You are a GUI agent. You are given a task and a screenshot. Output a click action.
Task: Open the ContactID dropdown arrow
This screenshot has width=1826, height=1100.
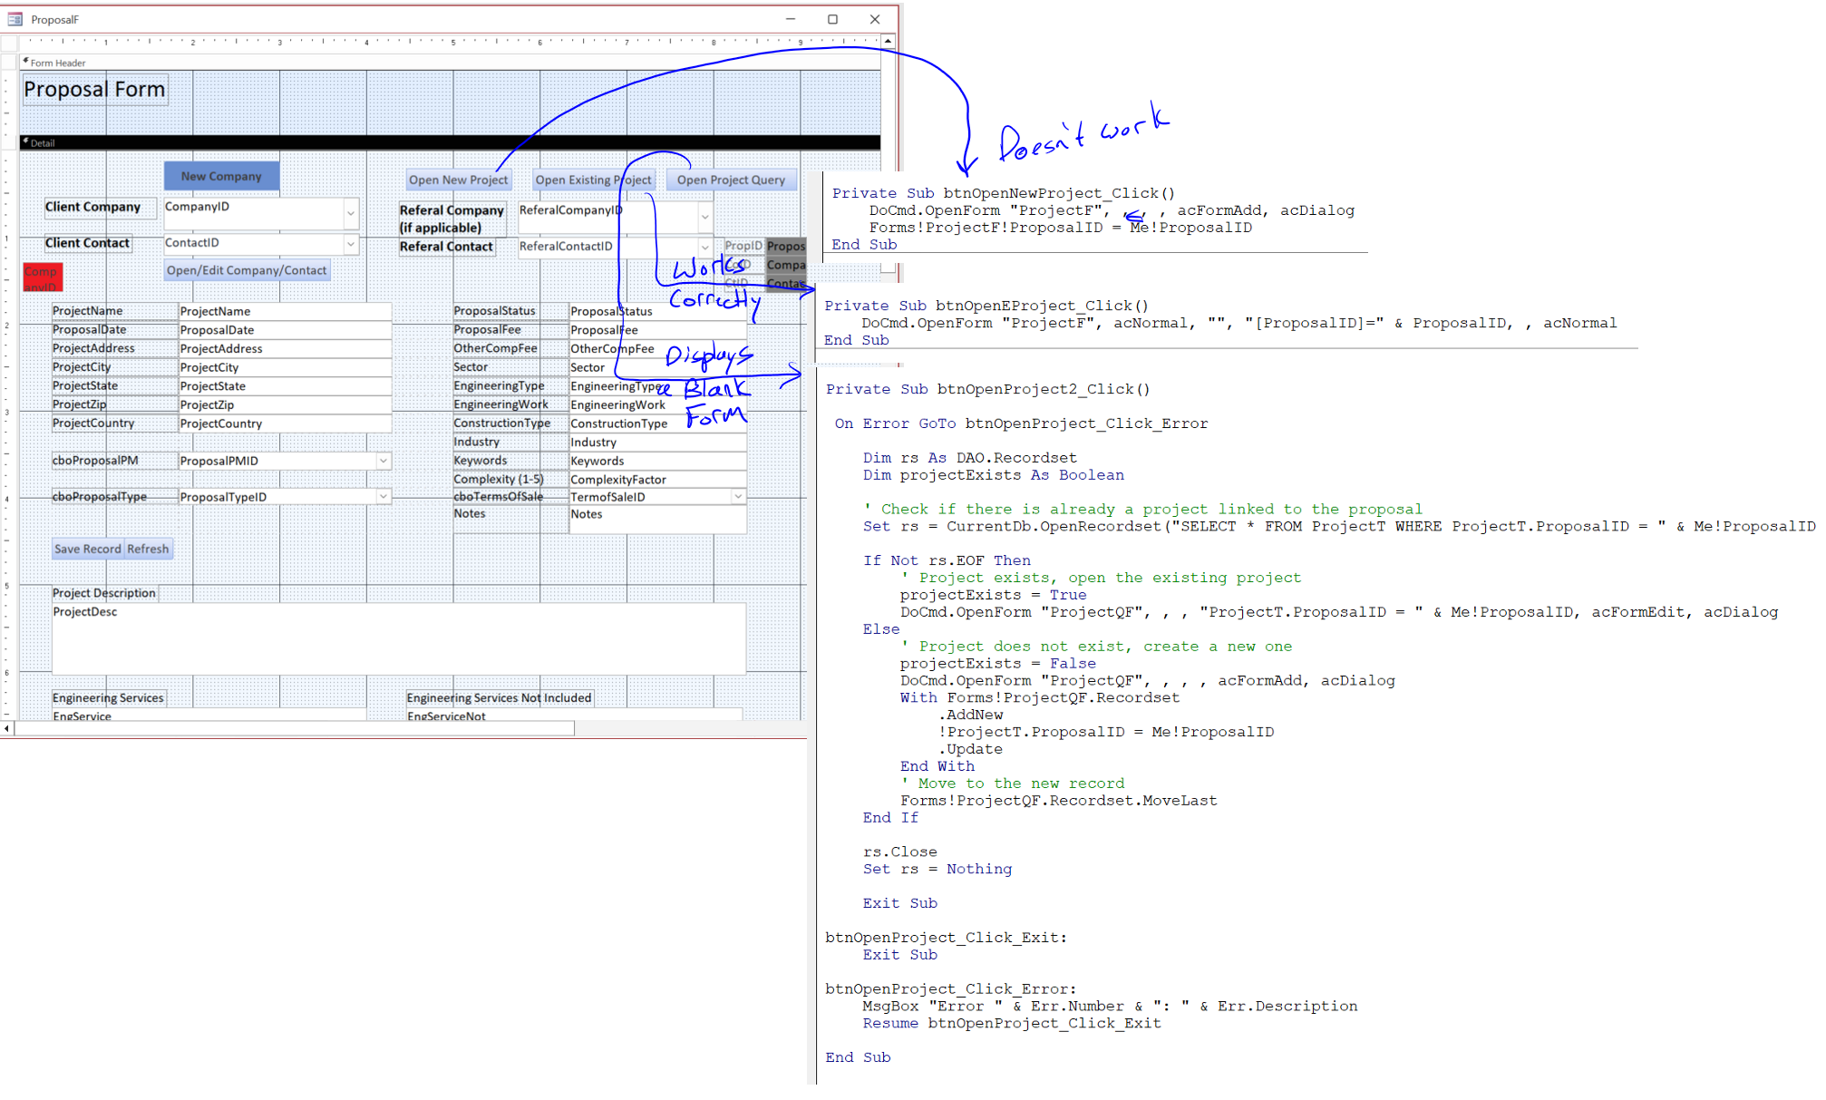point(351,244)
